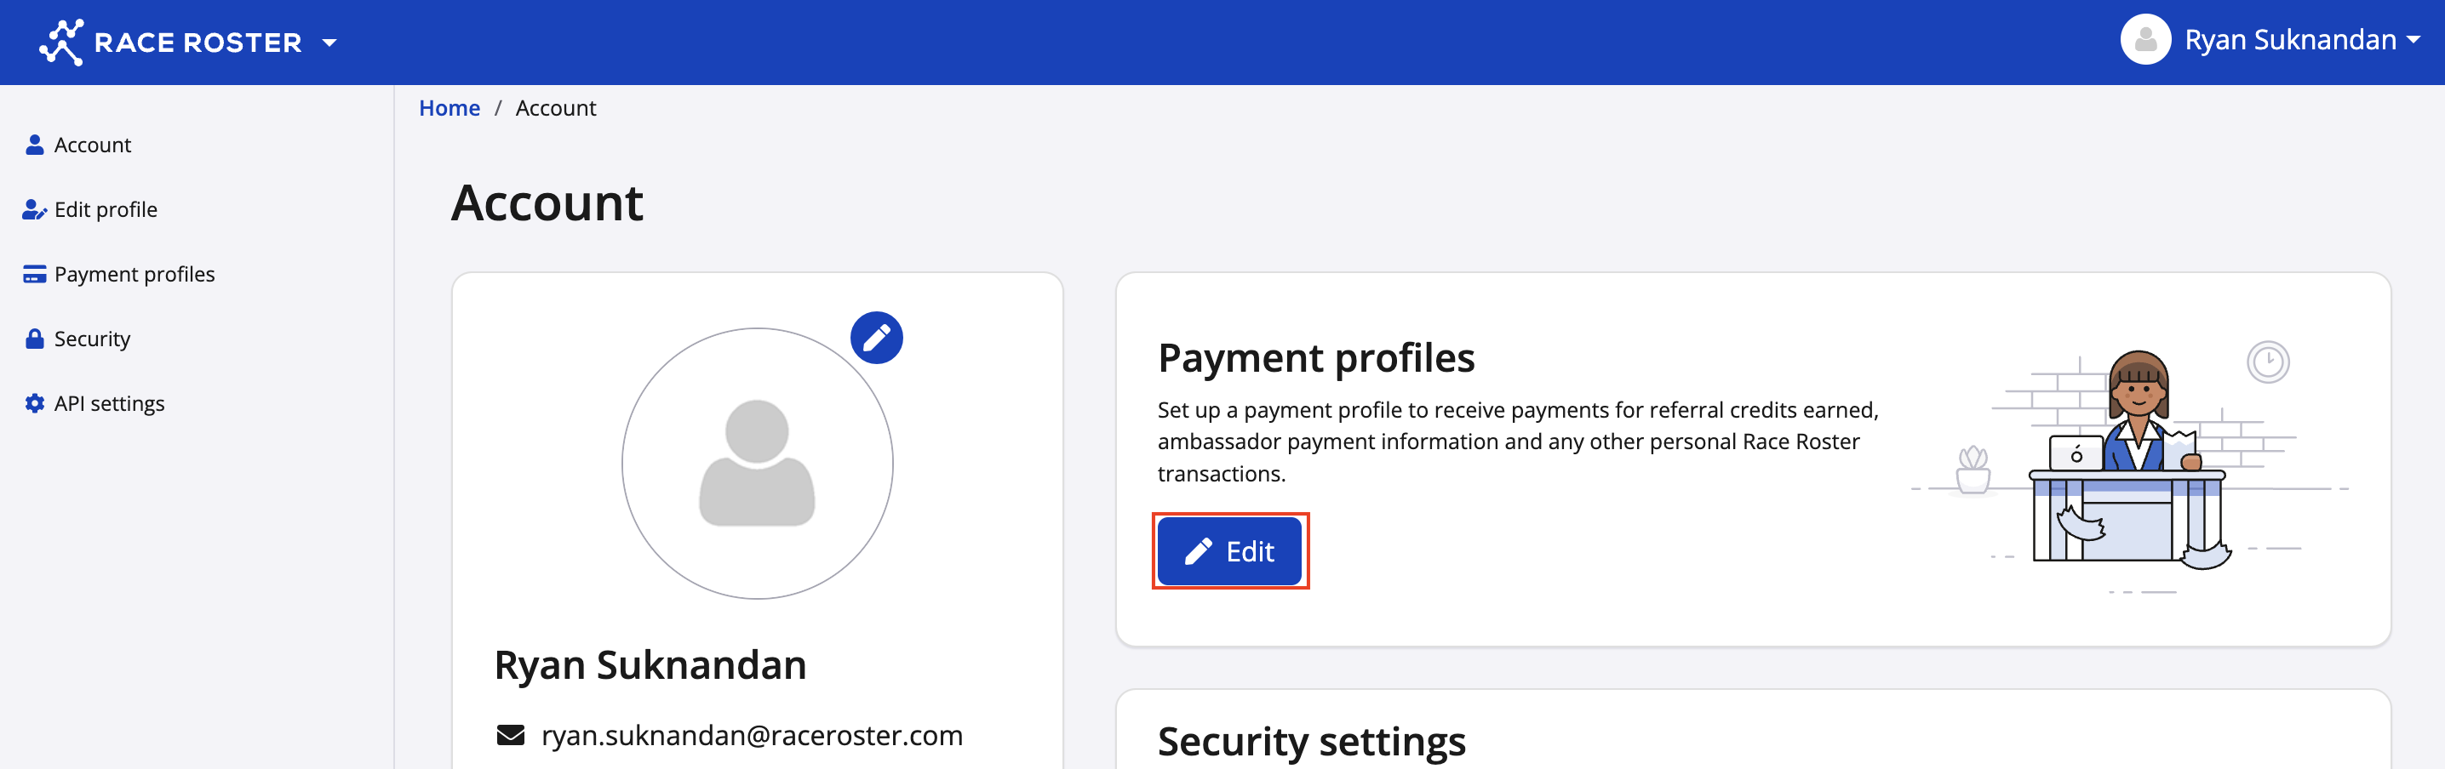Click the user avatar icon in header
The height and width of the screenshot is (769, 2445).
pos(2145,40)
